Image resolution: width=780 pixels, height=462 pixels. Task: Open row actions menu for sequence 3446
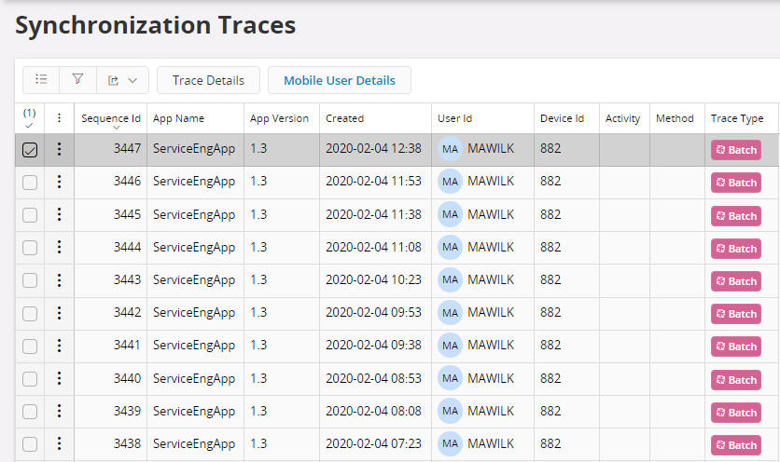pyautogui.click(x=60, y=182)
